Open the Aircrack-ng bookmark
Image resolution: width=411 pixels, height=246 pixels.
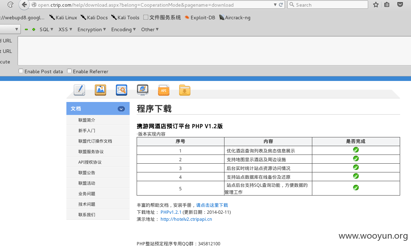click(235, 18)
